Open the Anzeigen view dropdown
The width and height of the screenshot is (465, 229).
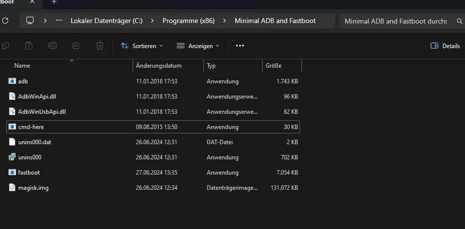coord(198,46)
